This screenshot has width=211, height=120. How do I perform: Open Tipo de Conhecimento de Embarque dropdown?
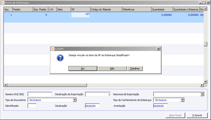pos(182,100)
